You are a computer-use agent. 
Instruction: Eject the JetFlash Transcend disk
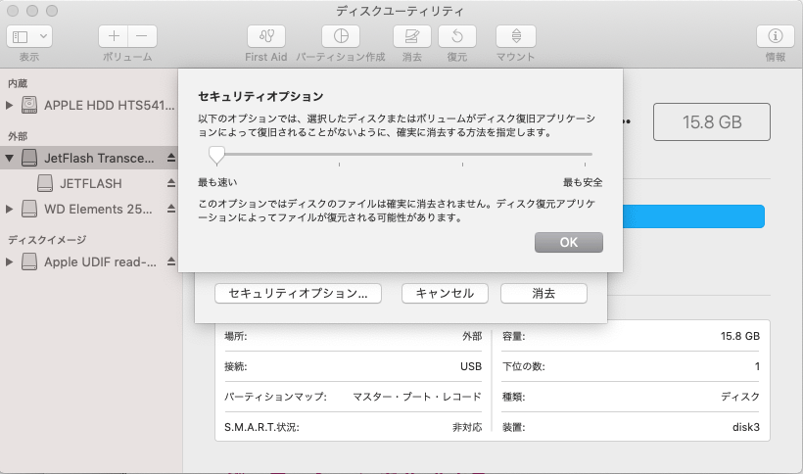click(x=171, y=159)
